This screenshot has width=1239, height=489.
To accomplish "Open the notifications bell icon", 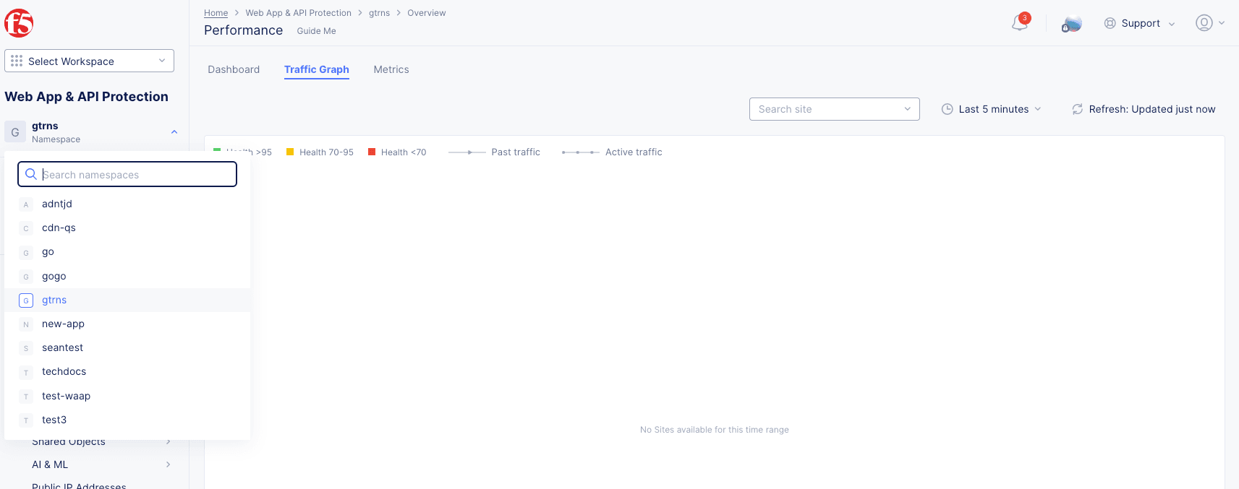I will [1019, 23].
